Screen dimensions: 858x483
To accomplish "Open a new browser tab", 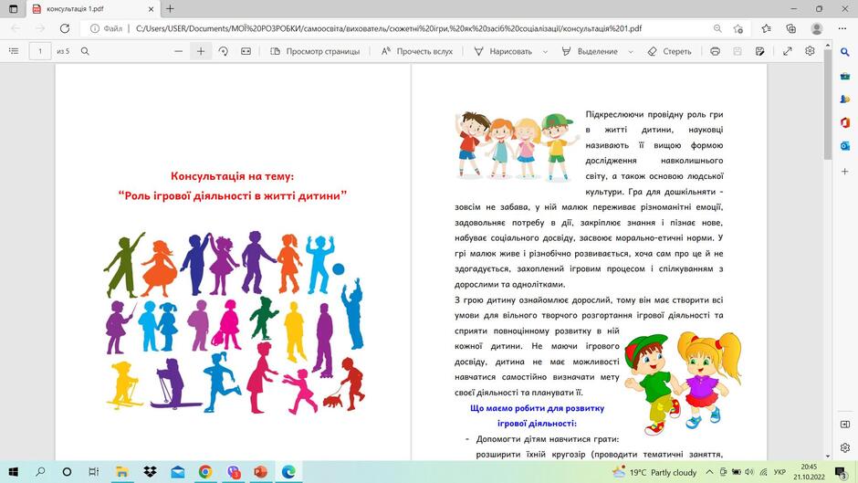I will coord(170,9).
